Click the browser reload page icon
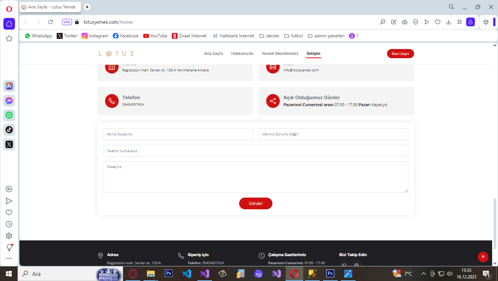 [x=51, y=22]
